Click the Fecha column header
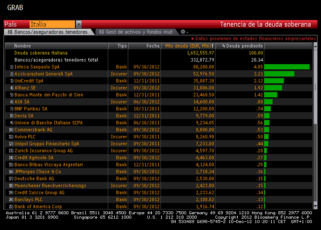This screenshot has width=321, height=230. 153,46
